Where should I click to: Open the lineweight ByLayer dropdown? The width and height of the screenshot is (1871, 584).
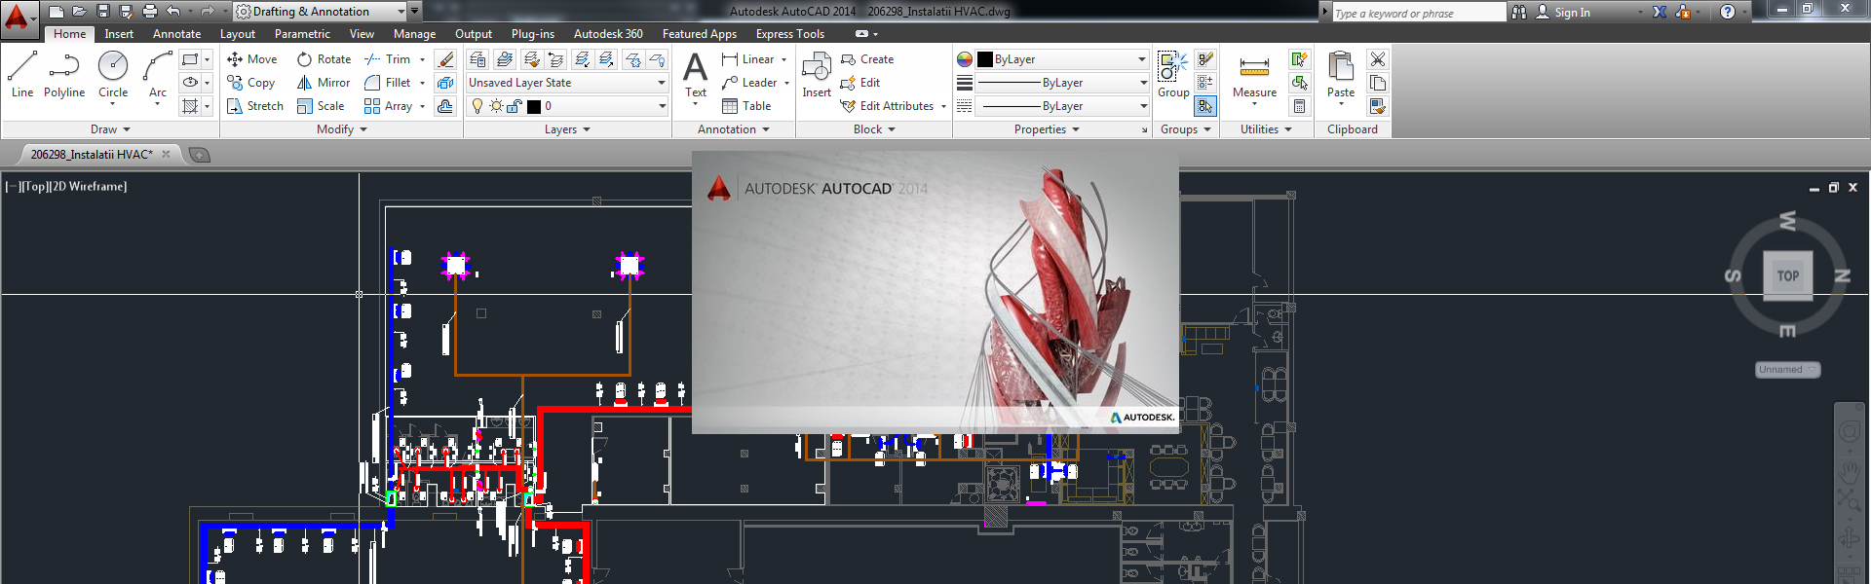[x=1064, y=83]
